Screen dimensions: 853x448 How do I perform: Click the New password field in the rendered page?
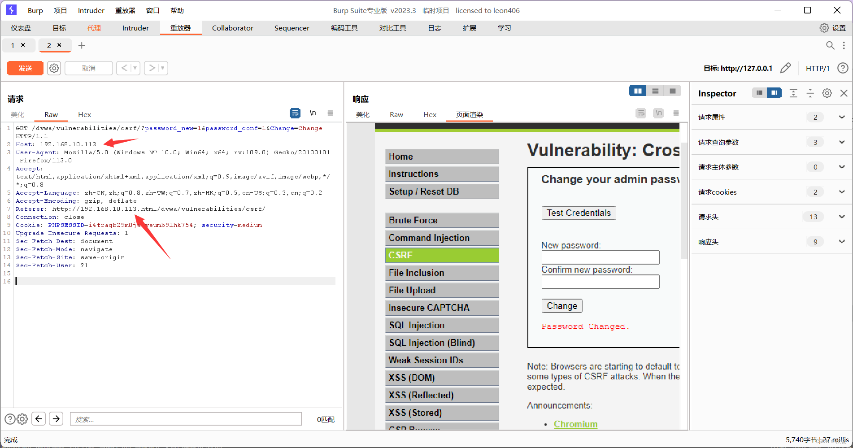pos(601,257)
